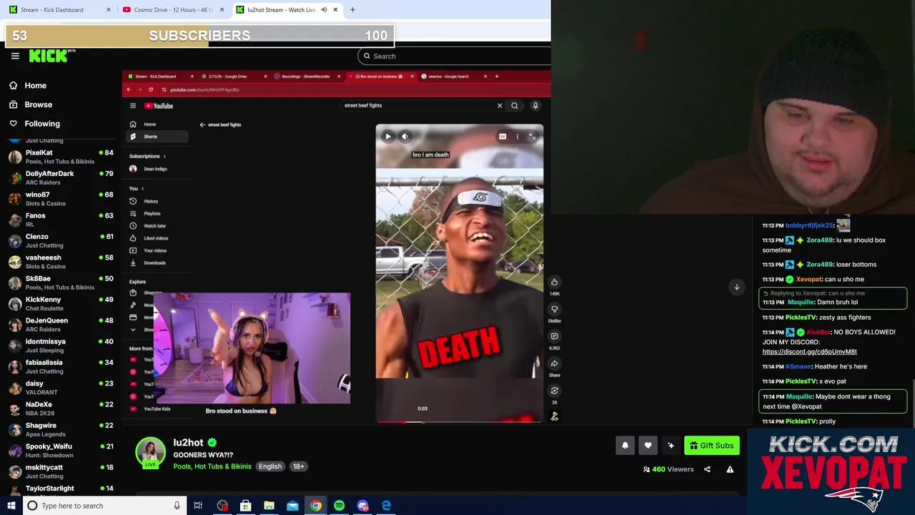Select DeJenQueen in the following list

(x=61, y=324)
